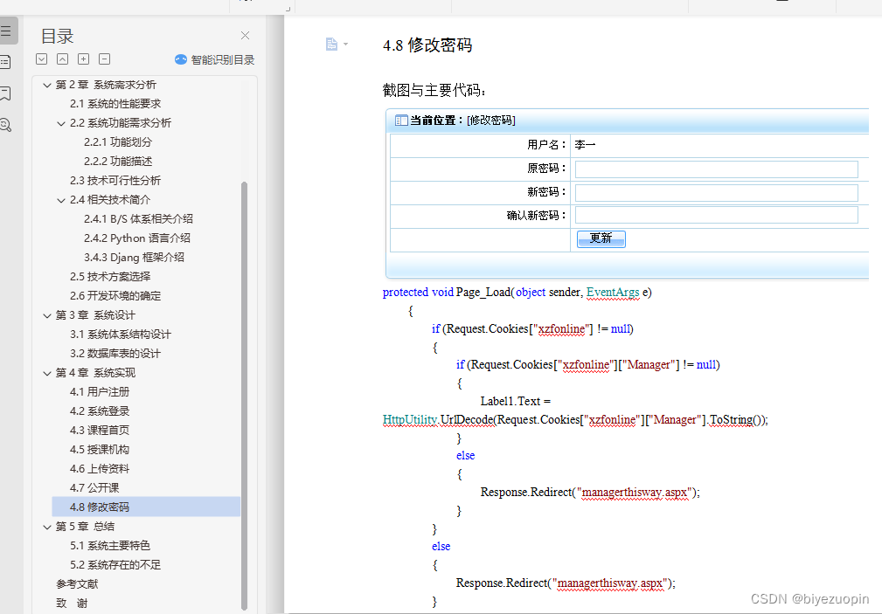
Task: Click the document page icon beside heading
Action: [331, 44]
